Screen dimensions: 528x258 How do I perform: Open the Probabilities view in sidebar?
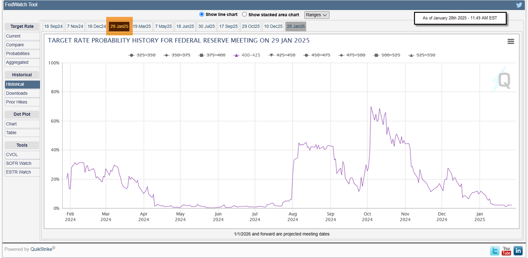18,53
